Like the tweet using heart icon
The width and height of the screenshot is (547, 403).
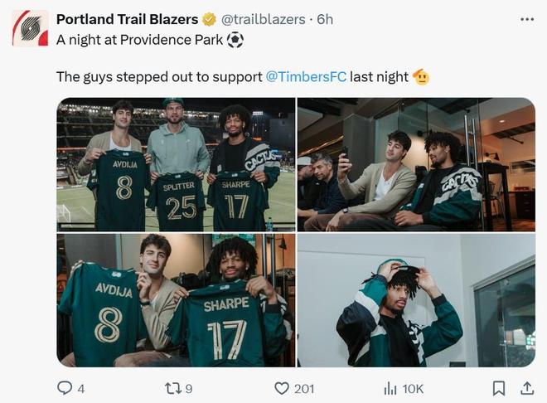click(282, 388)
